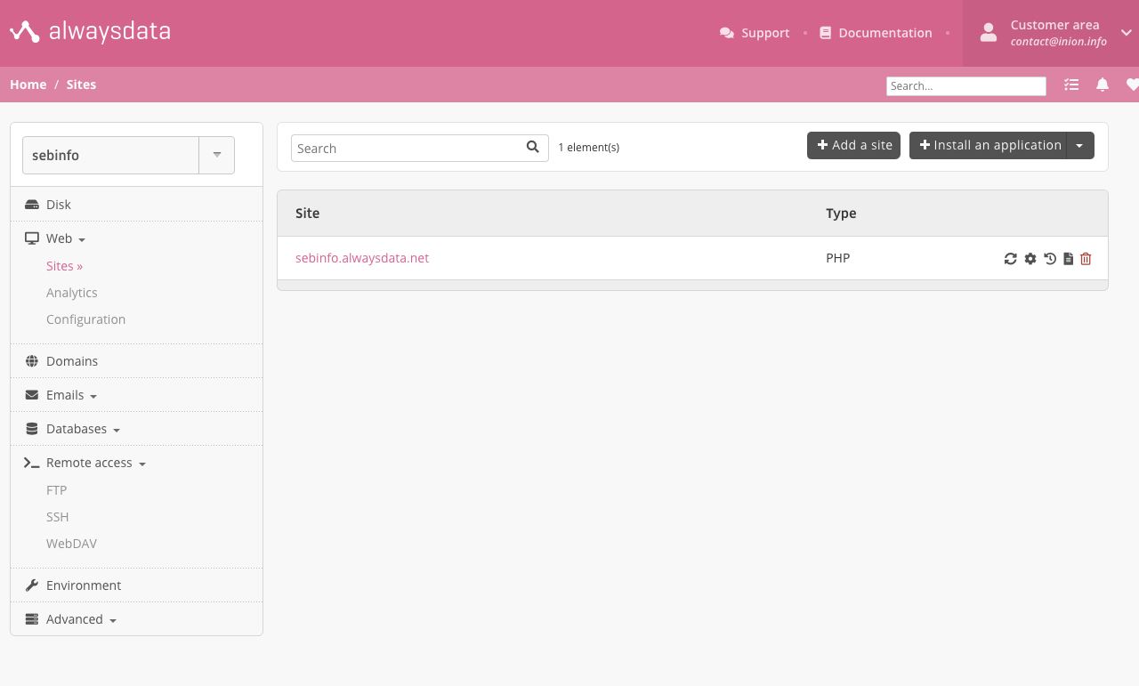Open notifications bell icon
The width and height of the screenshot is (1139, 686).
coord(1103,85)
